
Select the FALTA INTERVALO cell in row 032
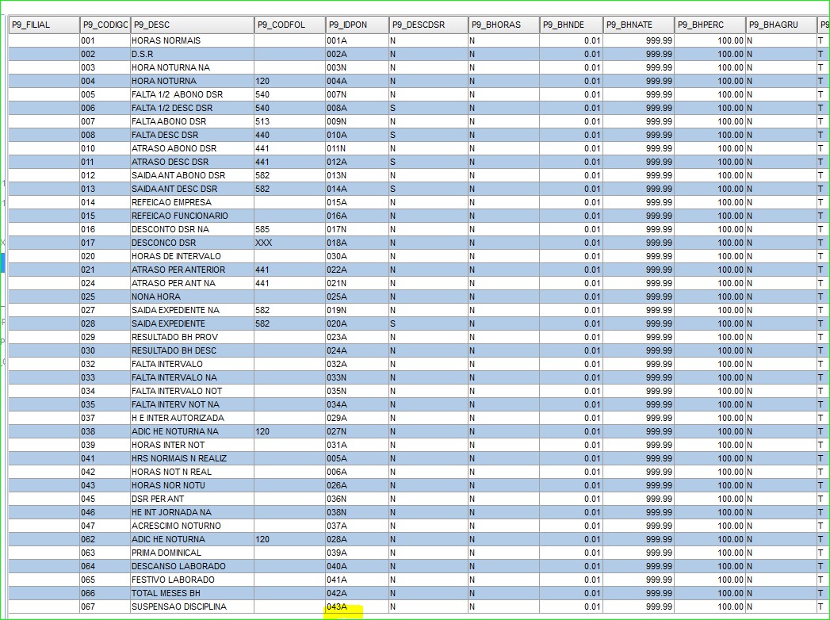tap(192, 364)
